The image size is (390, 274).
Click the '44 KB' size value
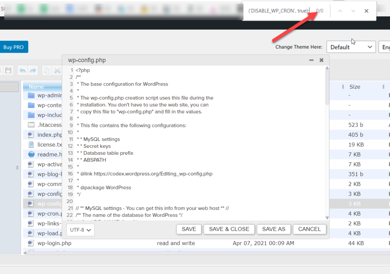(356, 243)
